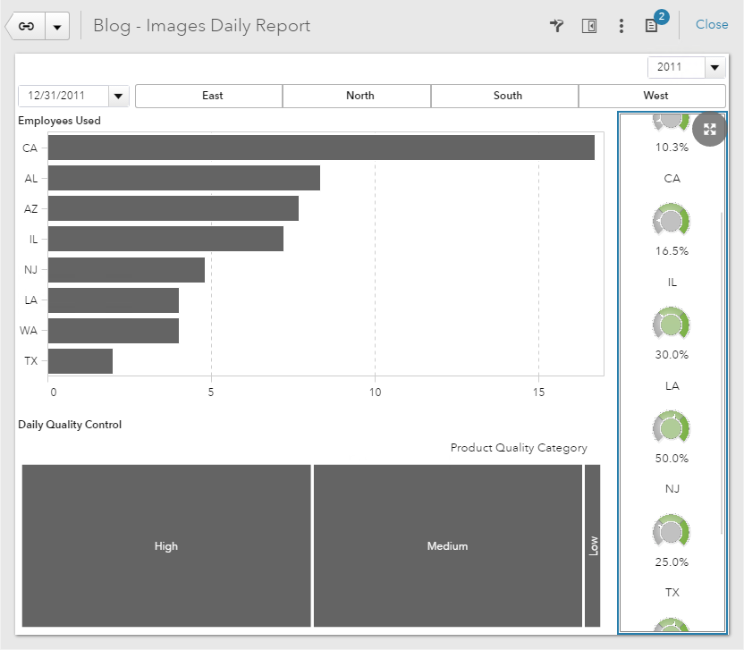Screen dimensions: 744x650
Task: Maximize the gauge panel with expand icon
Action: [709, 129]
